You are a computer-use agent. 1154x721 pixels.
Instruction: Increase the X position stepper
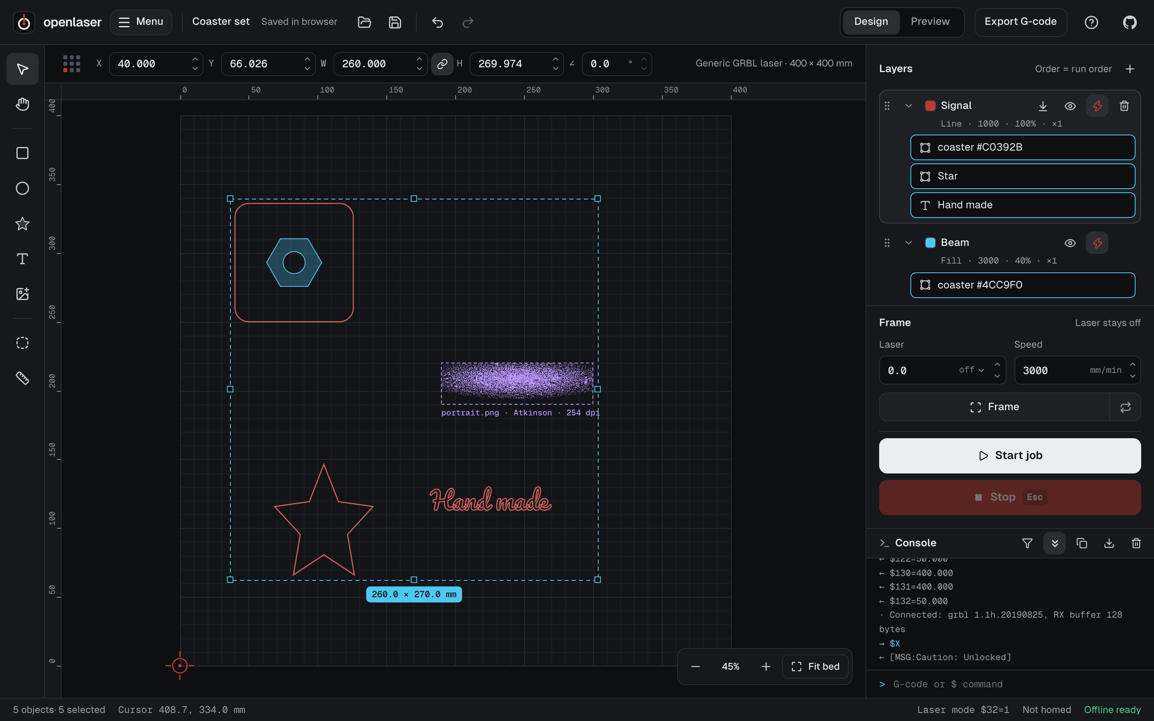coord(195,58)
